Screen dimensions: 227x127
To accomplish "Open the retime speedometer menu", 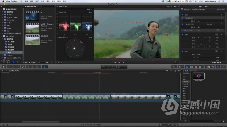I will coord(181,67).
